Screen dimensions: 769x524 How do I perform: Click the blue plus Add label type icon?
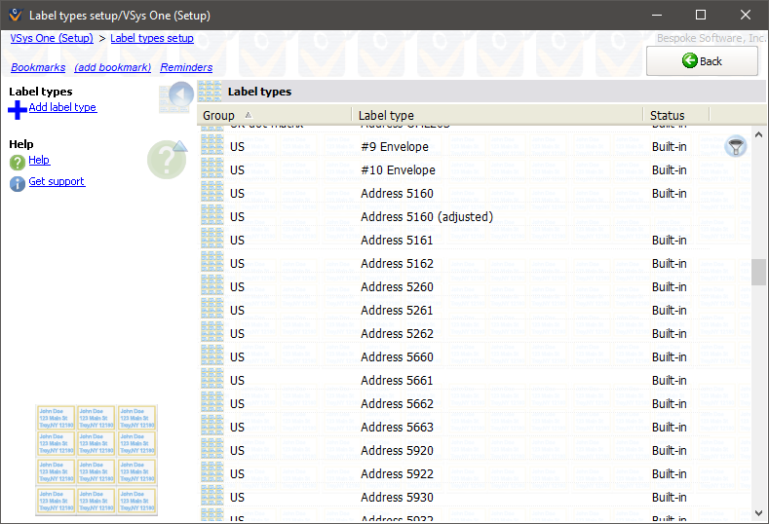17,109
